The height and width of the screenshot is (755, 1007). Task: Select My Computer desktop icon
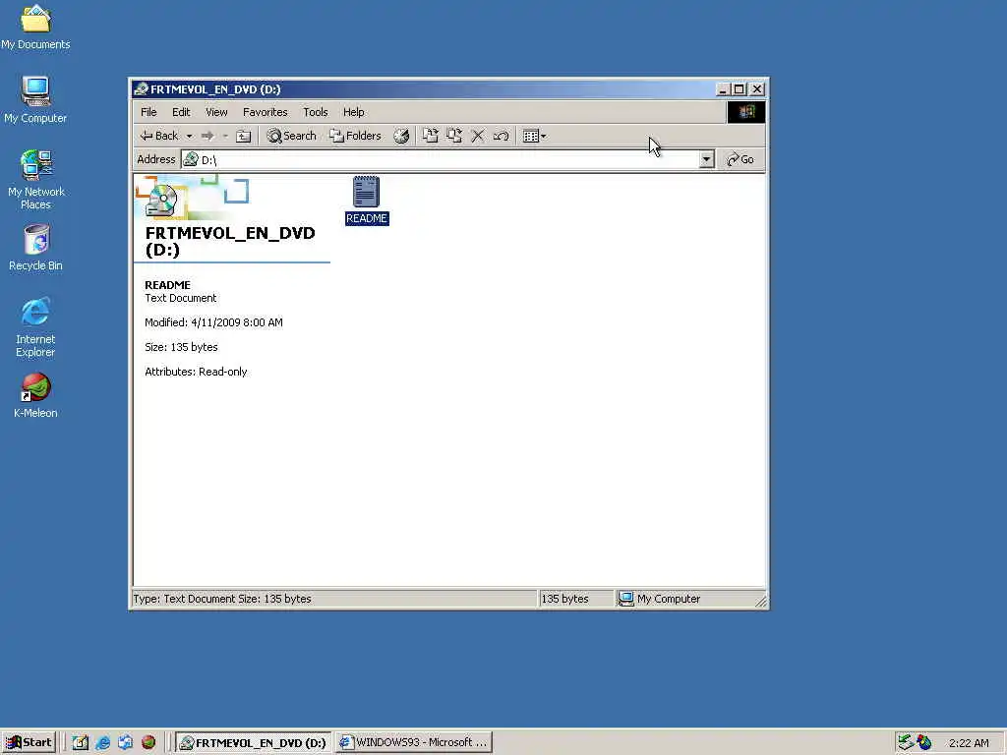point(35,99)
